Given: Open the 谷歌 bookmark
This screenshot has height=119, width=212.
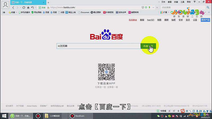Looking at the screenshot, I should coord(61,12).
